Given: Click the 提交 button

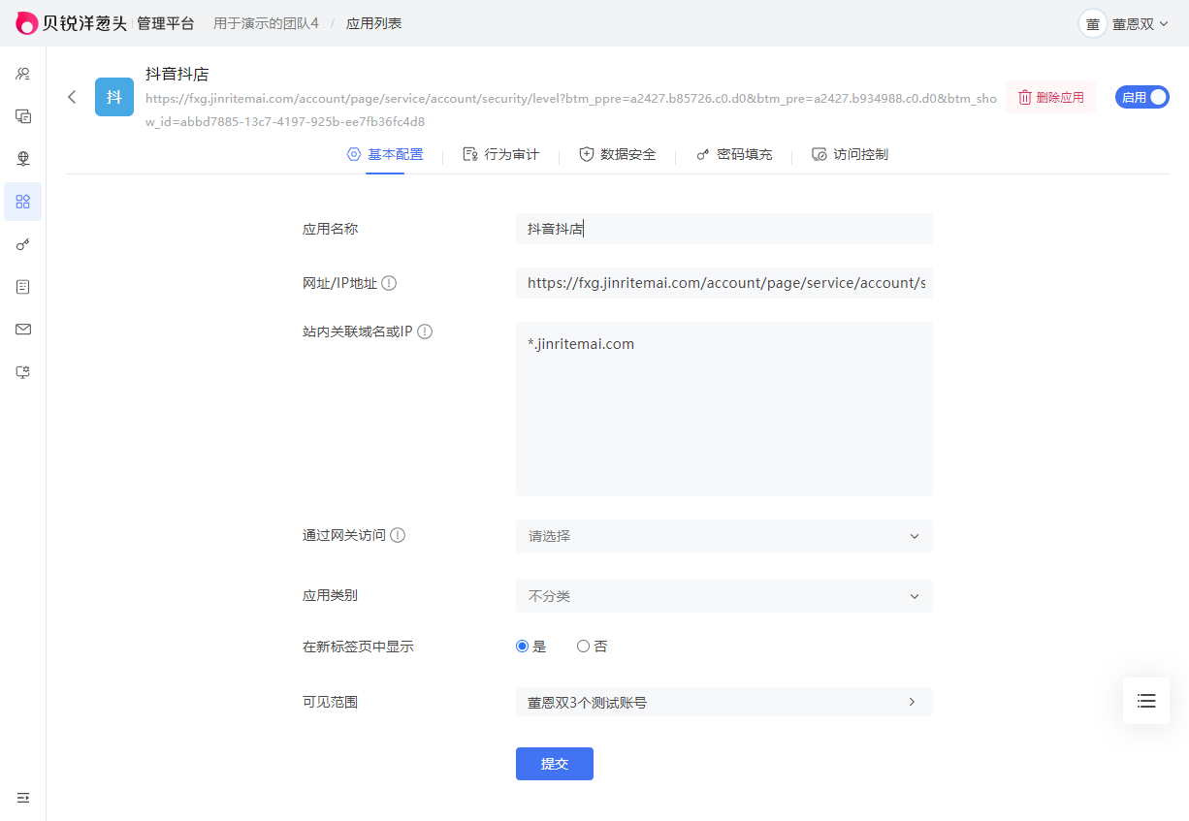Looking at the screenshot, I should [x=554, y=764].
